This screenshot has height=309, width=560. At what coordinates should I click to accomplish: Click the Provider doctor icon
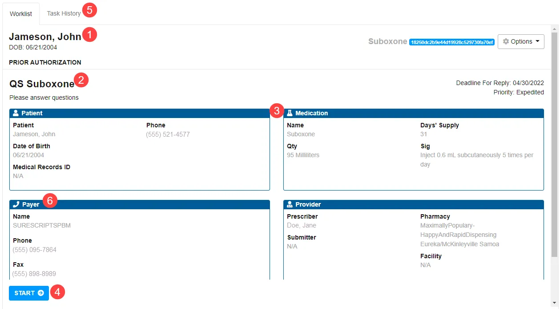point(290,204)
